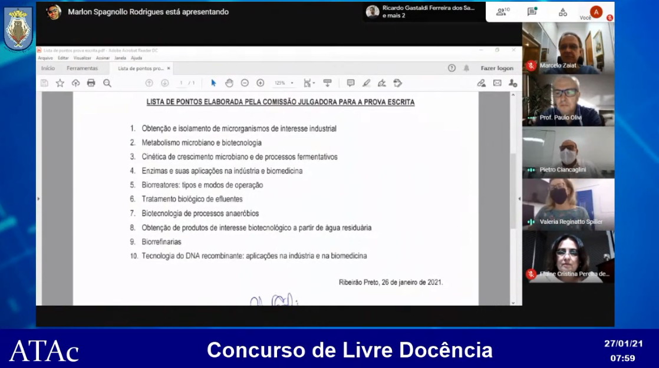The width and height of the screenshot is (659, 368).
Task: Click 'Ribeirão Preto, 26 de janeiro de 2021' text
Action: coord(391,283)
